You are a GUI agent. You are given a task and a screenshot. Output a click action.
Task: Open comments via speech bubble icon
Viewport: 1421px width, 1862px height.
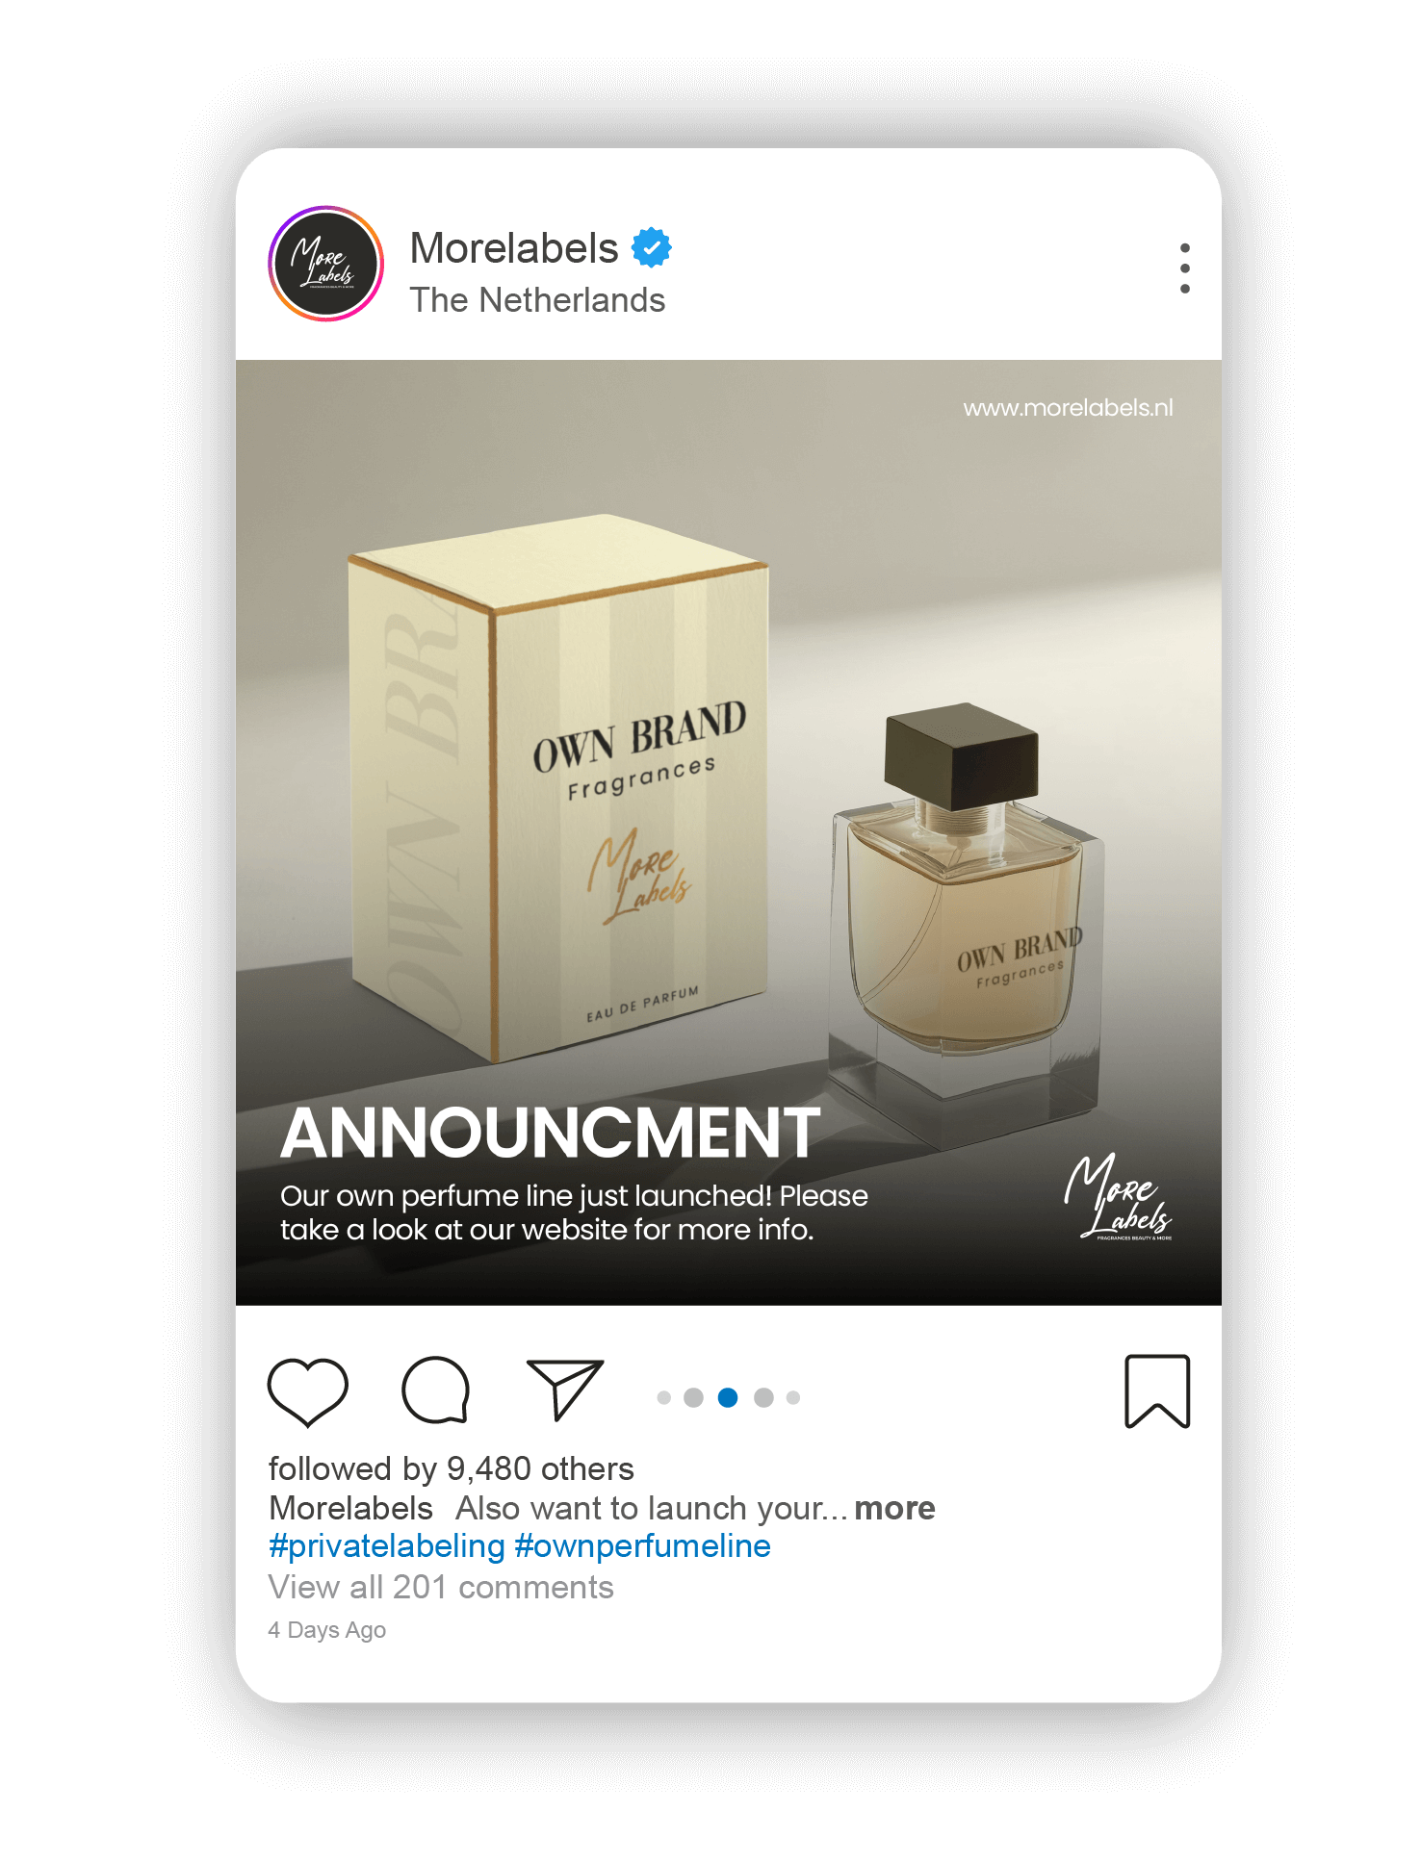click(435, 1390)
